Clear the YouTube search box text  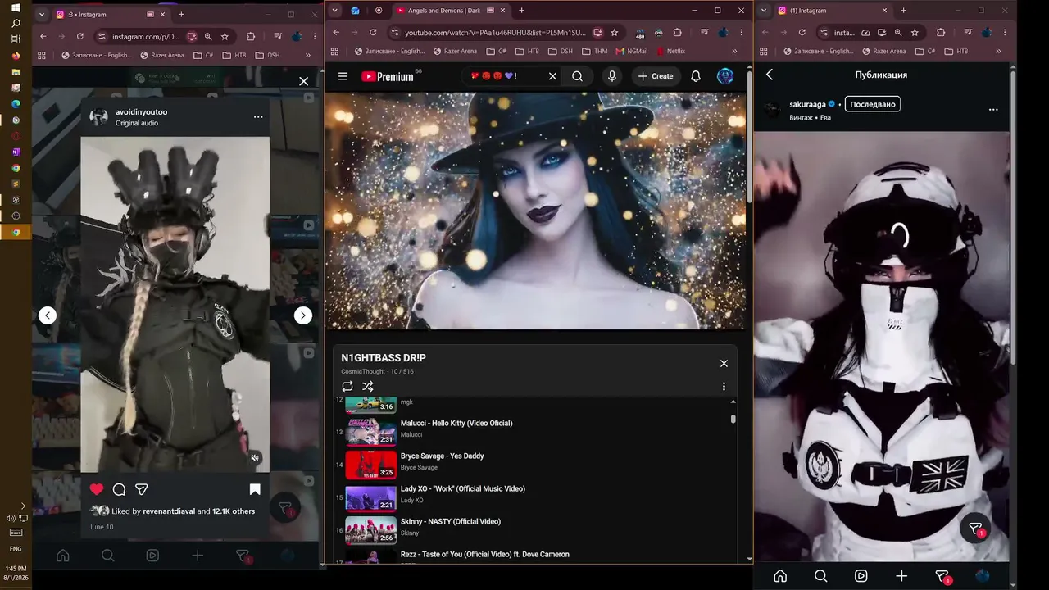click(552, 76)
